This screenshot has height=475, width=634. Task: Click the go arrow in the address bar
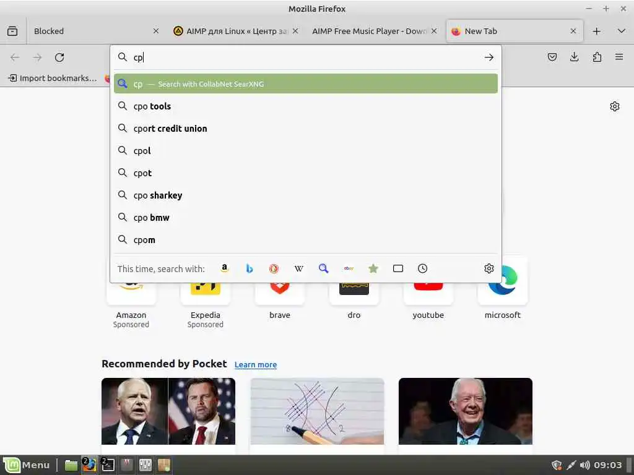click(489, 58)
